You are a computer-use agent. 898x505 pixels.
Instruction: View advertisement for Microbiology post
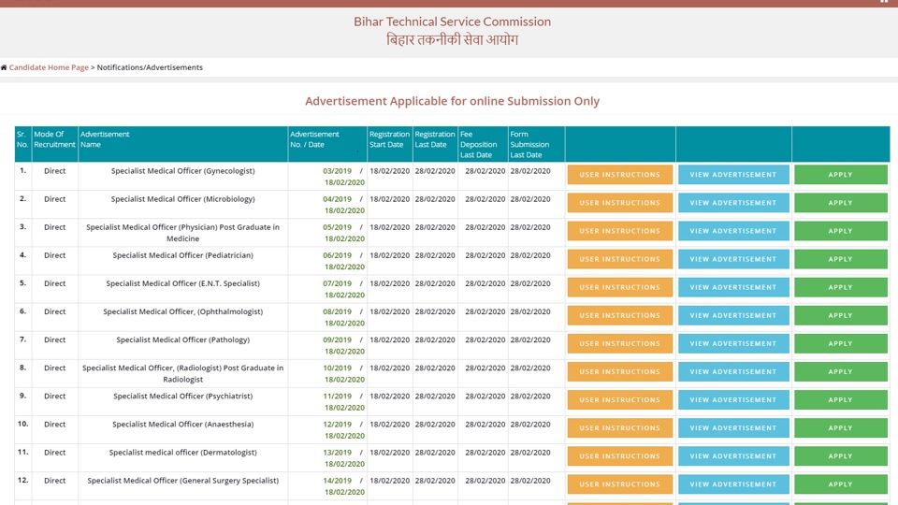pos(733,203)
